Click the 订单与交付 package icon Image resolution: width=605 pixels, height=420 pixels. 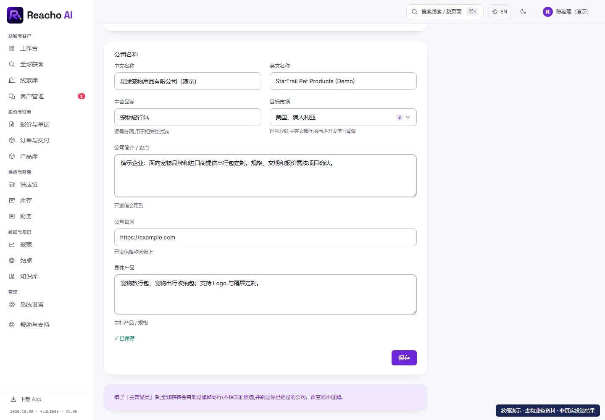click(x=12, y=140)
